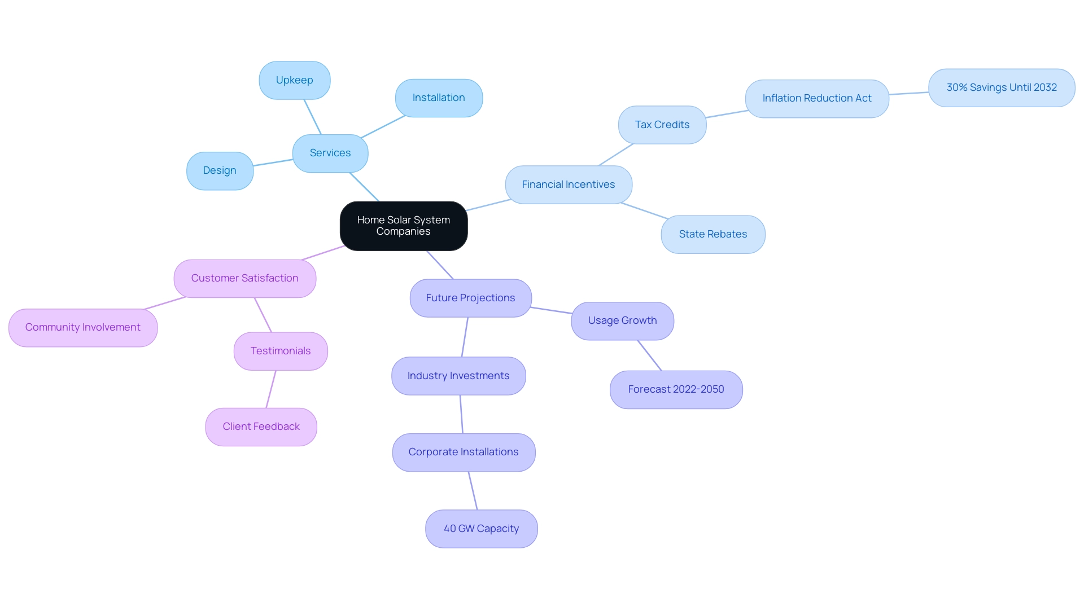1084x611 pixels.
Task: Toggle visibility of Testimonials node
Action: (282, 350)
